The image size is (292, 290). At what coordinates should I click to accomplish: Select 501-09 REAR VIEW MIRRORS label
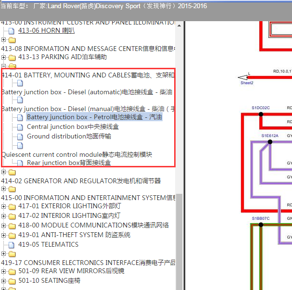coord(71,271)
